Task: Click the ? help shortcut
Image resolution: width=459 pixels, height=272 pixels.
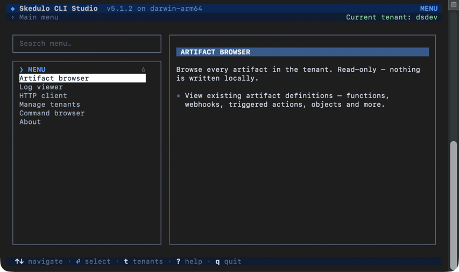Action: click(189, 261)
